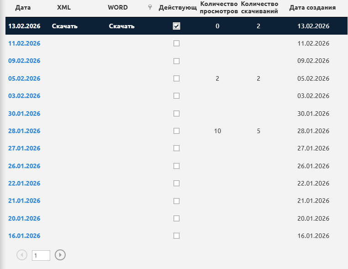Check the Действующ checkbox for 30.01.2026
The height and width of the screenshot is (269, 348).
pos(177,114)
